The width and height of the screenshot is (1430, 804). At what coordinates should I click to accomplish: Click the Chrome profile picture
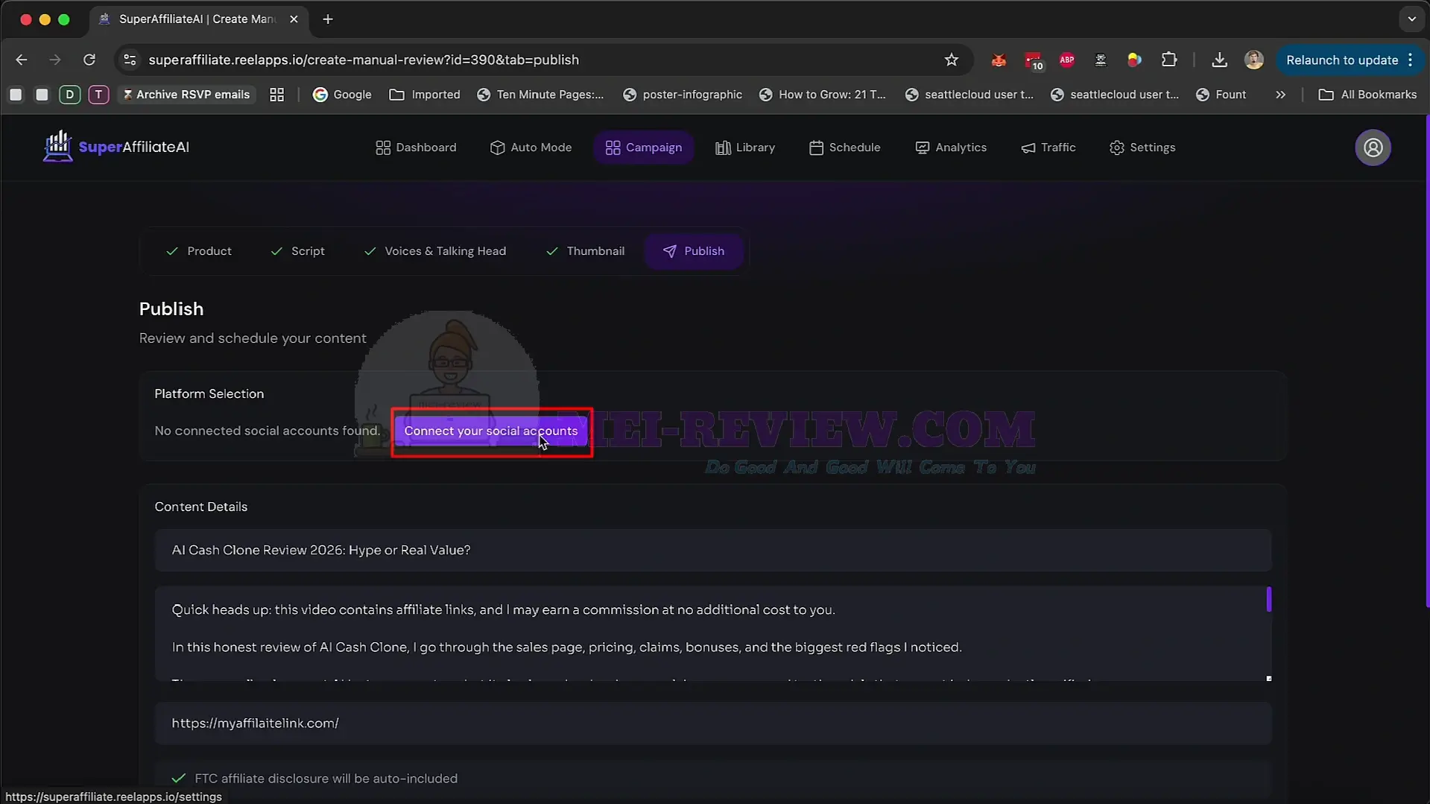click(1254, 60)
